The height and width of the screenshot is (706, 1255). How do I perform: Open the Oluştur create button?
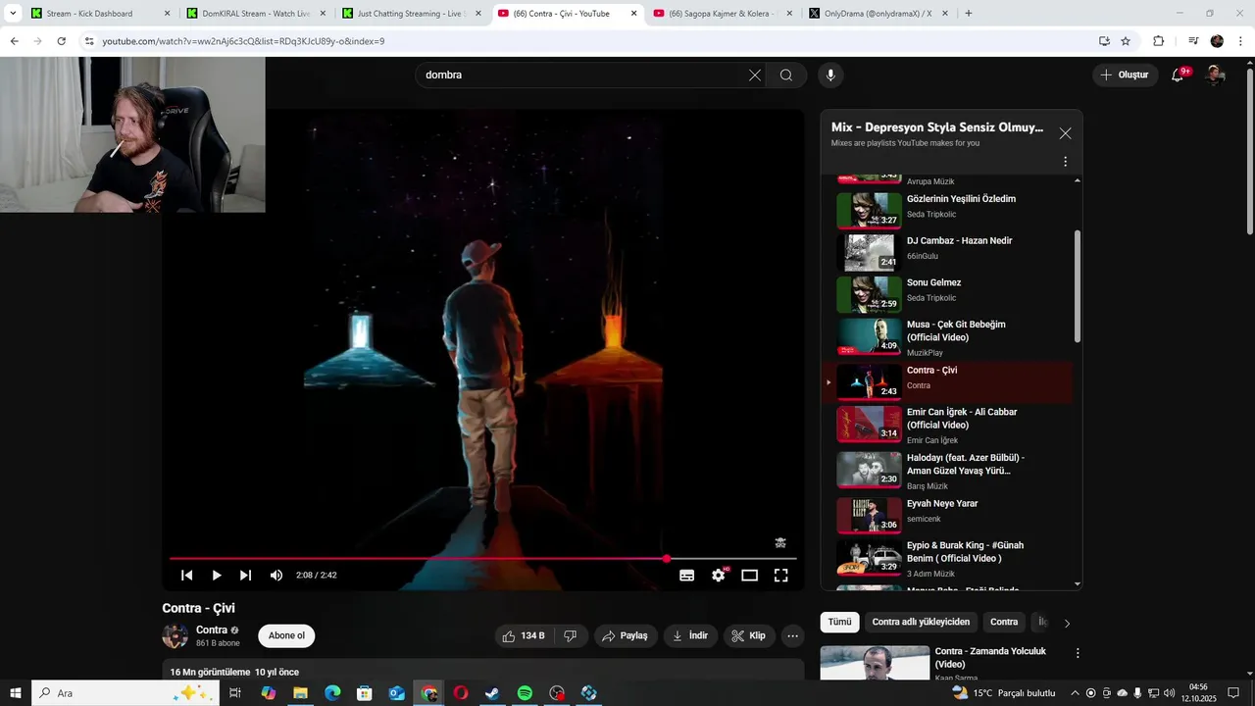tap(1125, 76)
